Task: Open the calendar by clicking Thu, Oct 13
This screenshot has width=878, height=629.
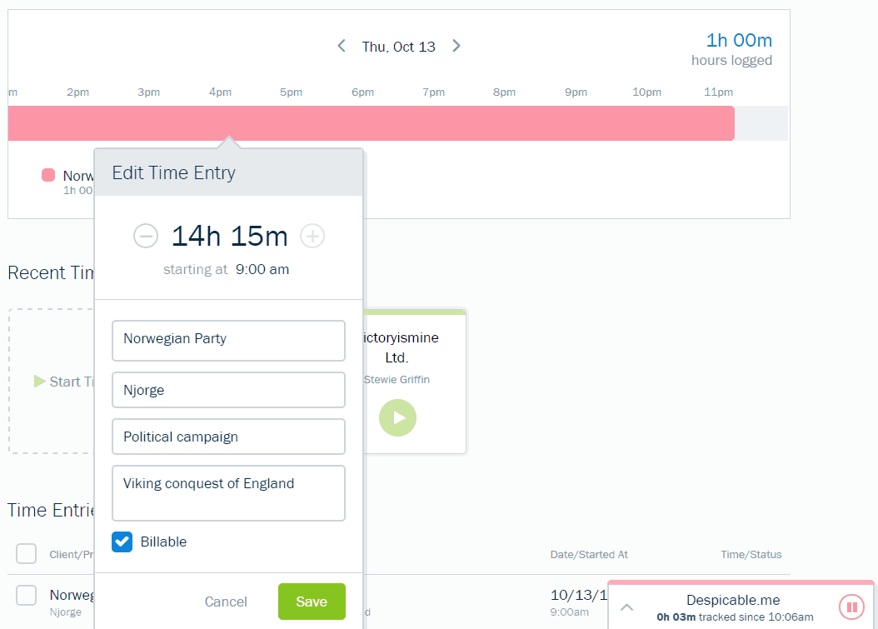Action: point(398,46)
